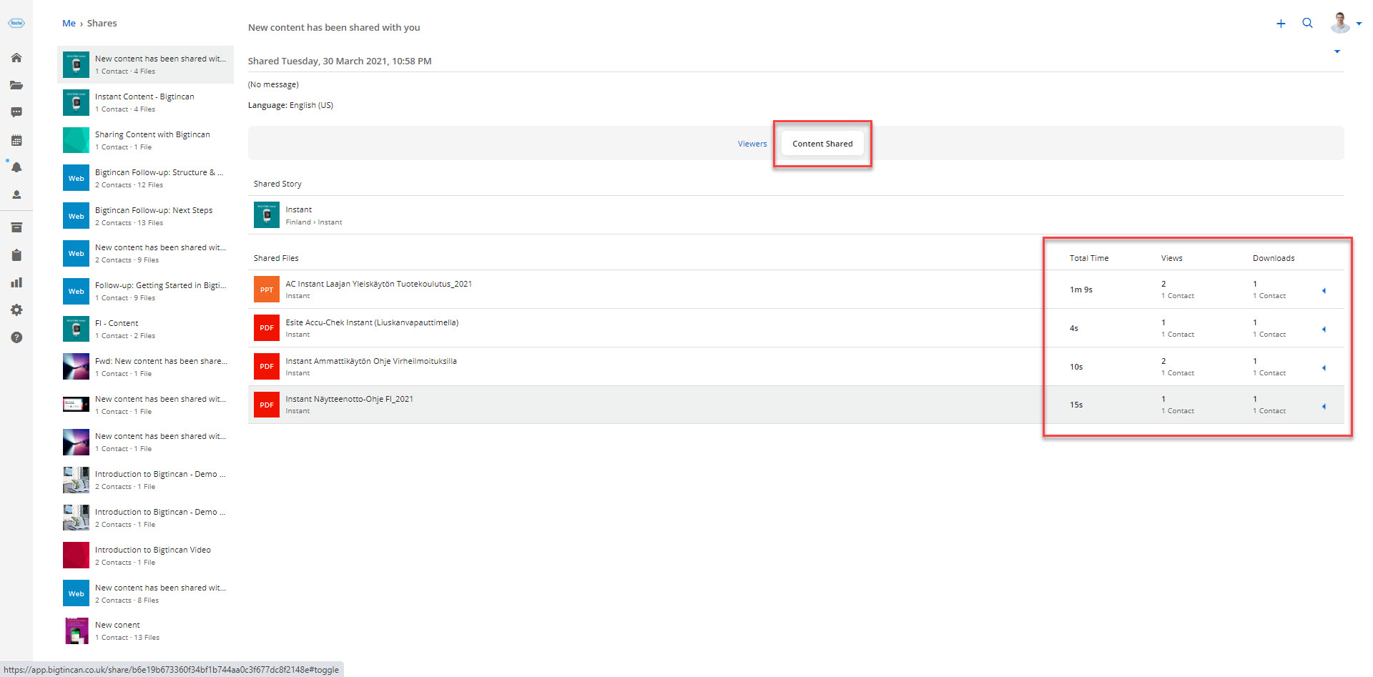Open Instant Ammattikäytön Ohje Virheilmoituksilla file
1373x677 pixels.
[x=371, y=361]
